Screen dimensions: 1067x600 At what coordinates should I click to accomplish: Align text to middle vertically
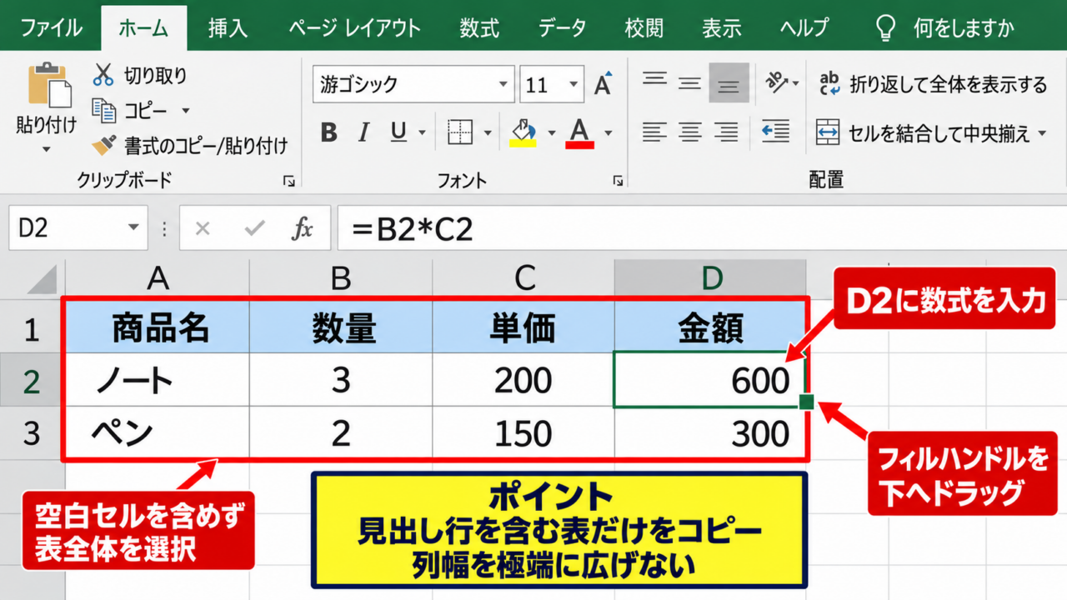tap(689, 82)
